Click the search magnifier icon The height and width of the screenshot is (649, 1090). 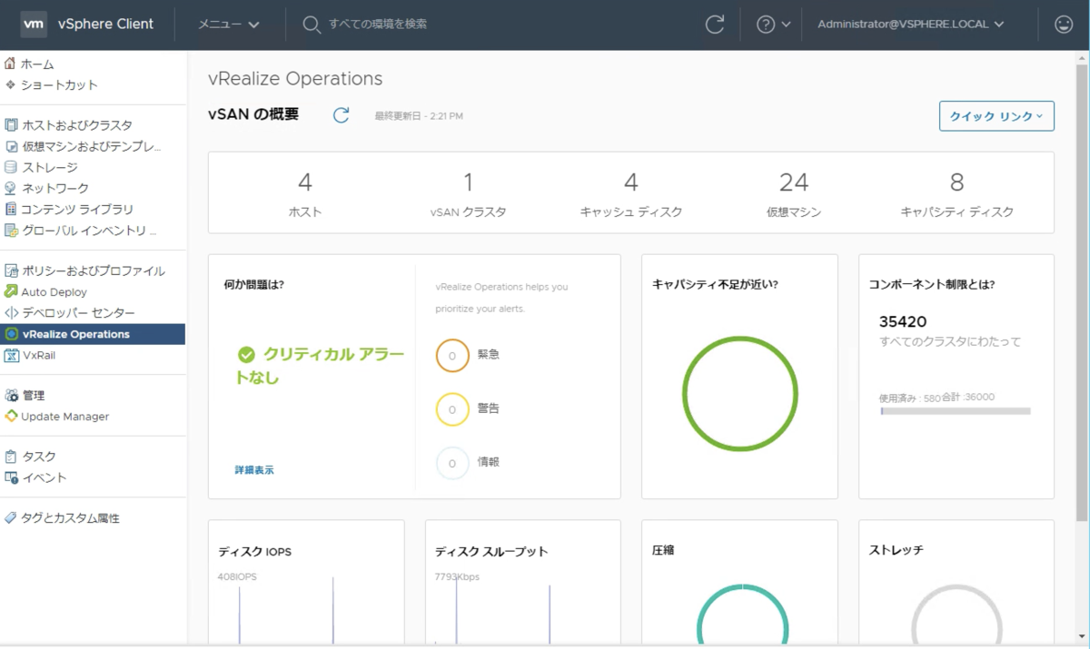coord(312,25)
